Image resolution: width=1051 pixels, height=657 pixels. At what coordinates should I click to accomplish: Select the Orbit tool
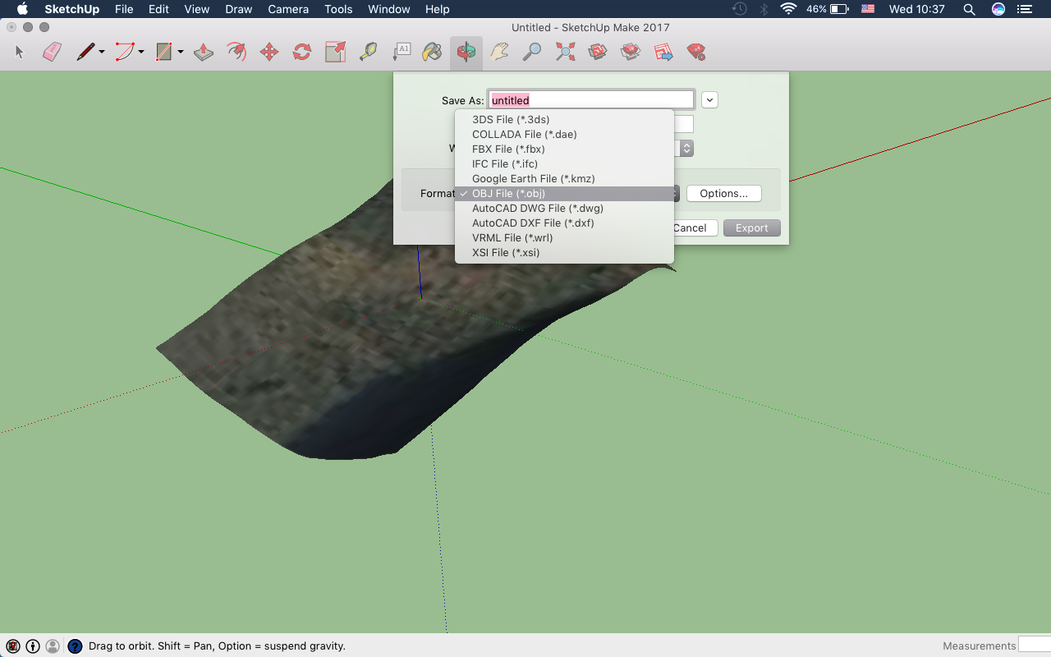coord(466,53)
